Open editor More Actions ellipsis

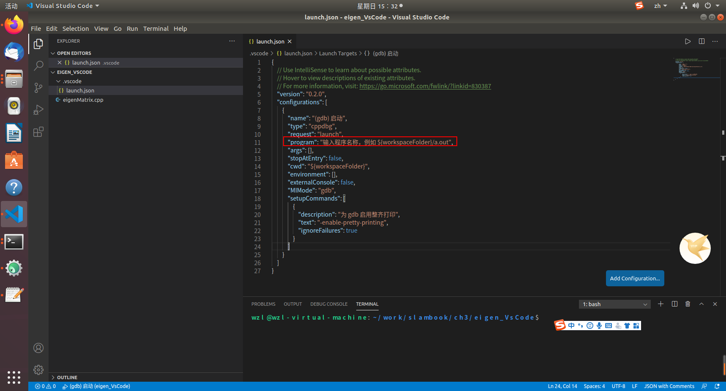click(715, 41)
